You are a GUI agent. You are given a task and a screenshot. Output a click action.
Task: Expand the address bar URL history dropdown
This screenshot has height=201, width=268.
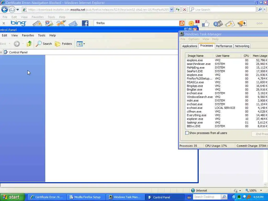[172, 10]
